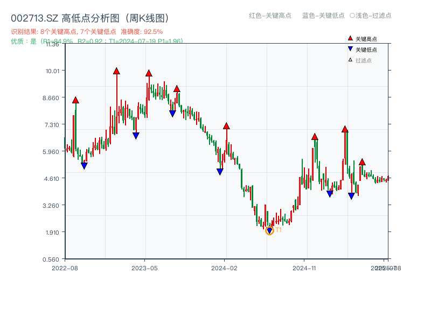Click the highest red triangle marker near 10.01
Viewport: 431px width, 323px height.
coord(116,71)
